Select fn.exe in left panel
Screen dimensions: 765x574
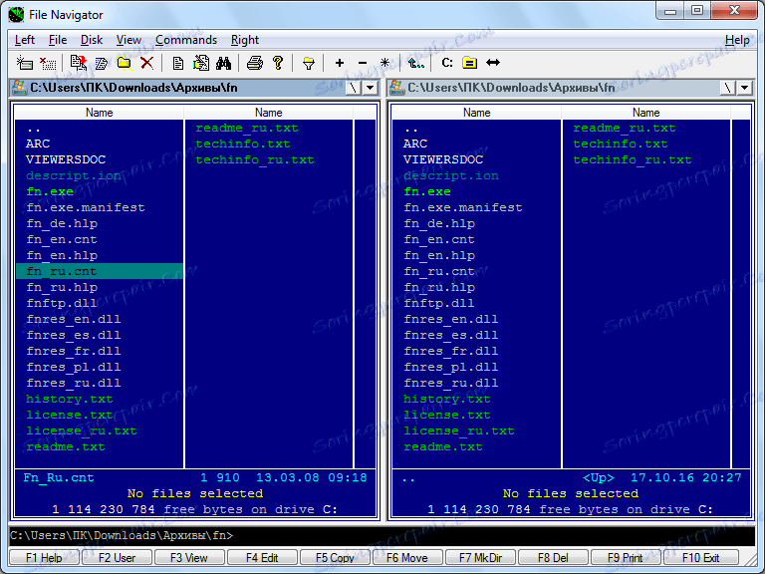point(50,191)
